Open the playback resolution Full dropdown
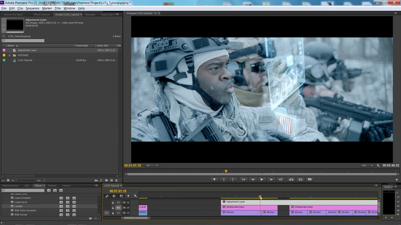Screen dimensions: 401x225 367,165
